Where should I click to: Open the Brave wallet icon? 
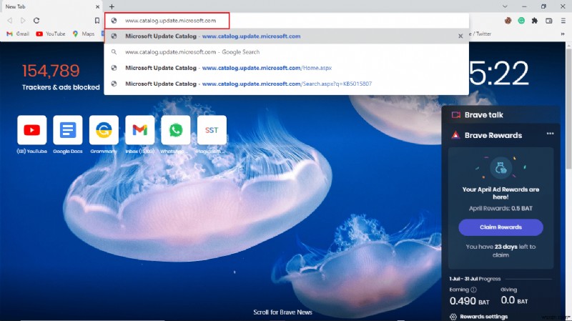548,21
